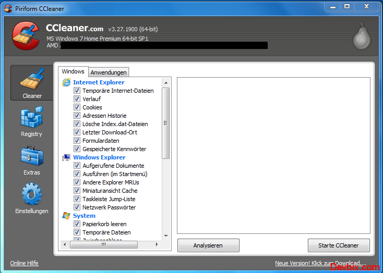
Task: Disable Gespeicherte Kennwörter checkbox
Action: (x=77, y=149)
